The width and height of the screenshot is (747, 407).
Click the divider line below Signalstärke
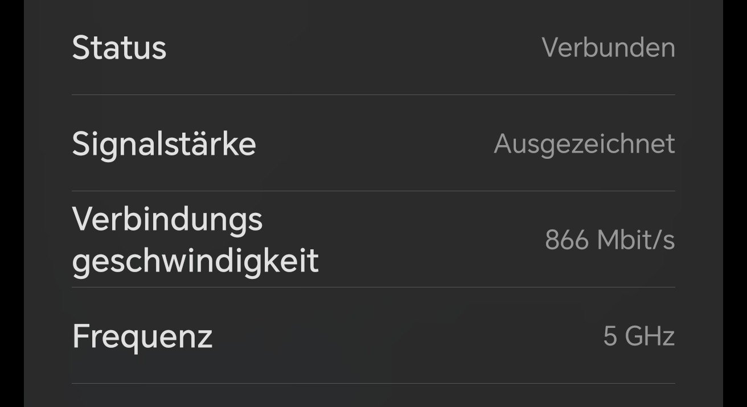click(x=373, y=191)
